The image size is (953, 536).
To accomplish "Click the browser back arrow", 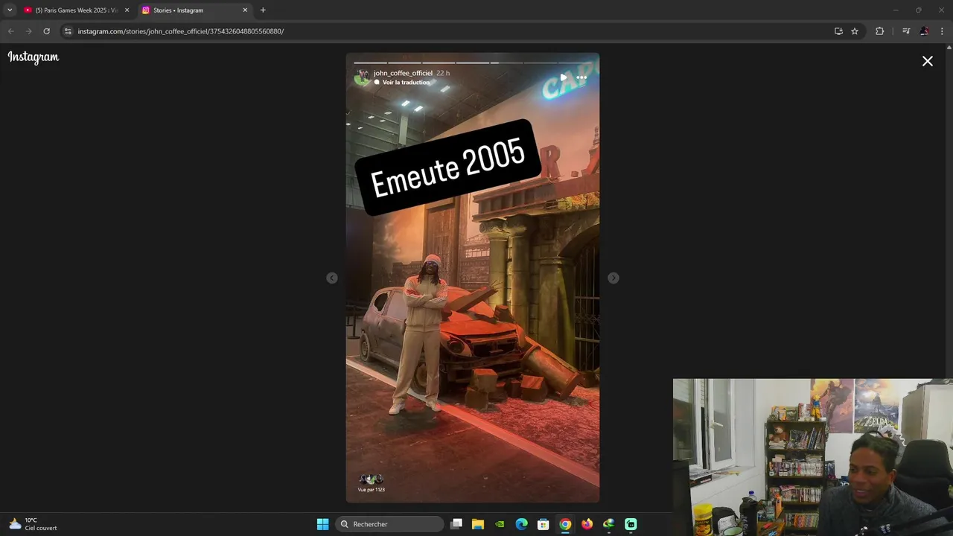I will pos(10,31).
